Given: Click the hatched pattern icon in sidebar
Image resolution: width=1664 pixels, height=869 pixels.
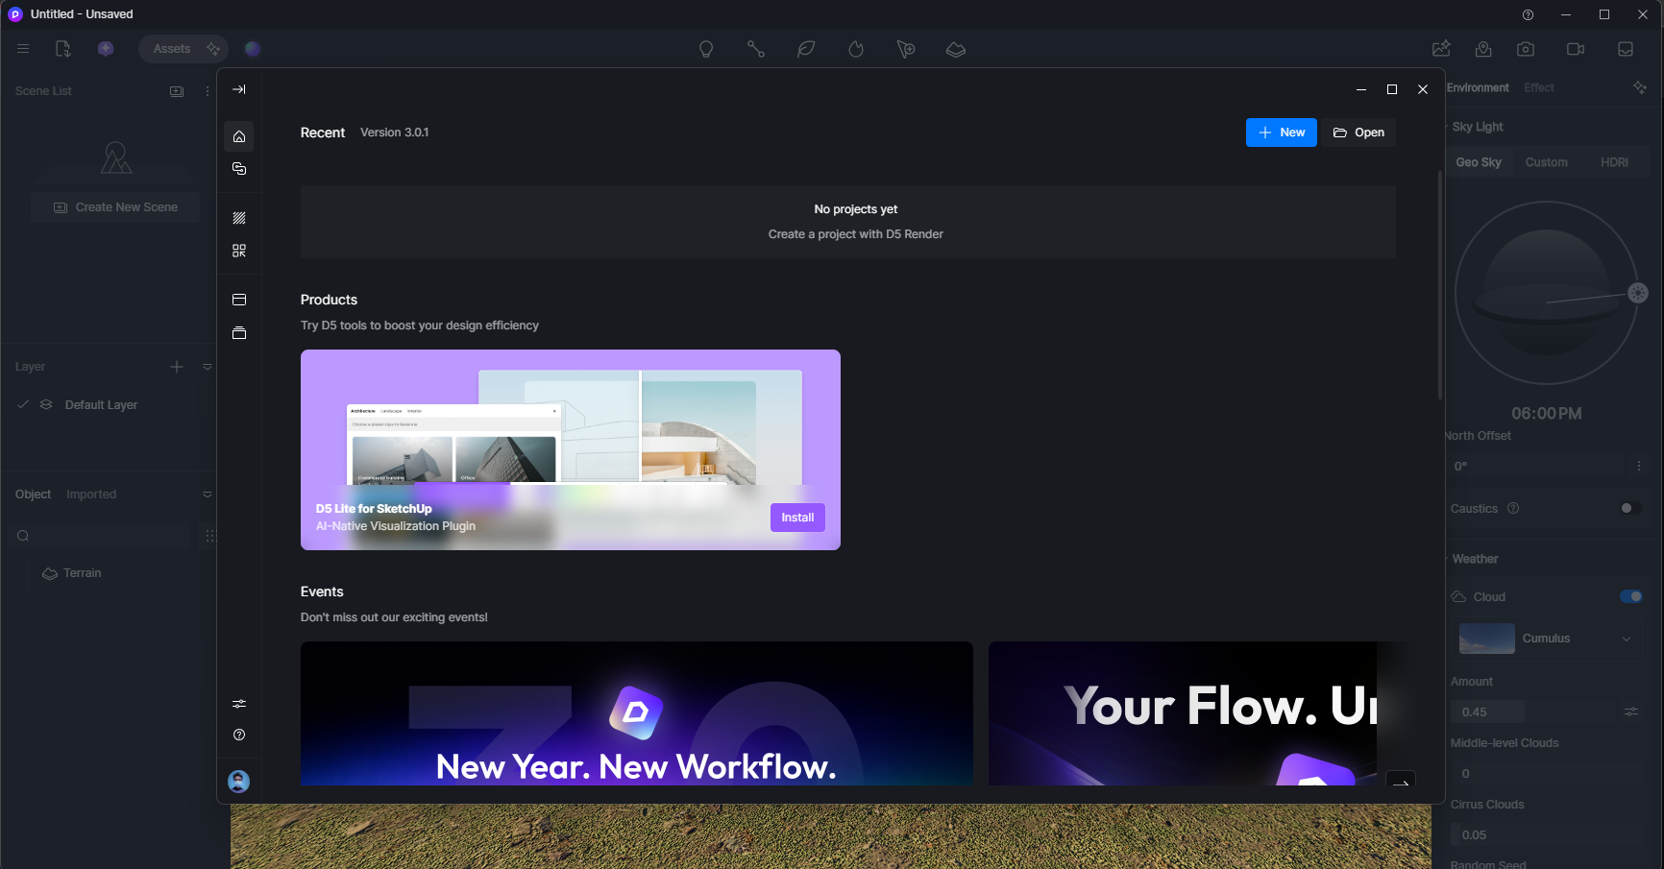Looking at the screenshot, I should 239,218.
